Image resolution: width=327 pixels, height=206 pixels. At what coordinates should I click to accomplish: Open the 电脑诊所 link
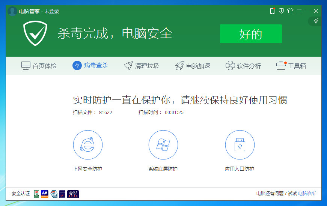tap(307, 194)
